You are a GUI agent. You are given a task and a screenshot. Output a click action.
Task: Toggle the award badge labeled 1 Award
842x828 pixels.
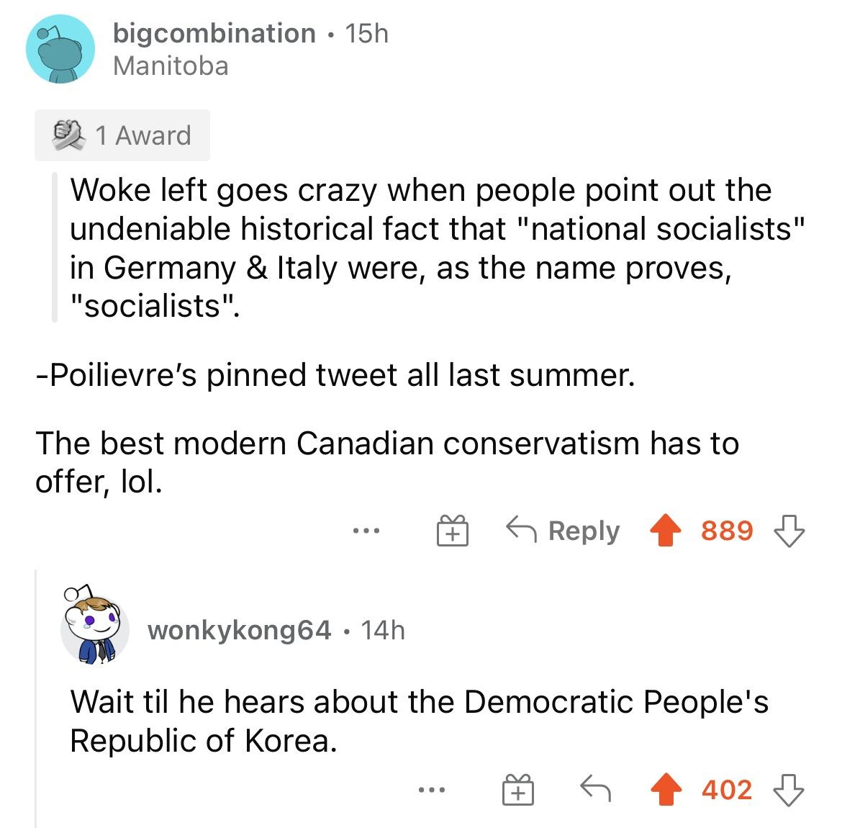[119, 135]
